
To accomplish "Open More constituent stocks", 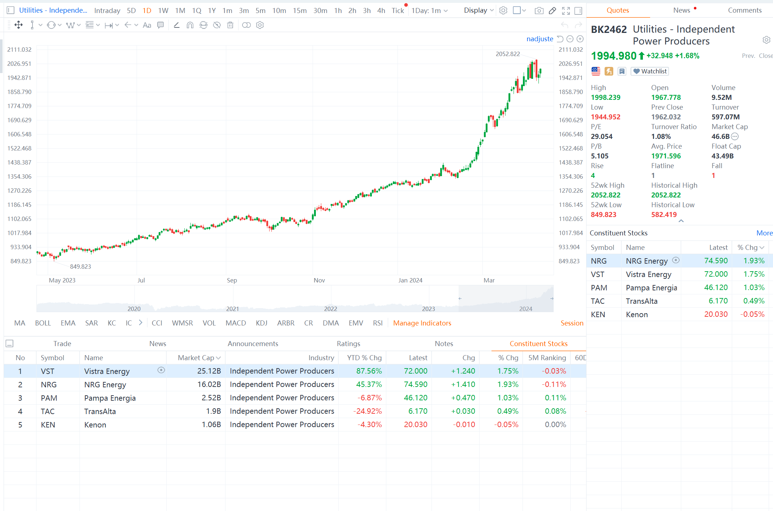I will coord(764,233).
